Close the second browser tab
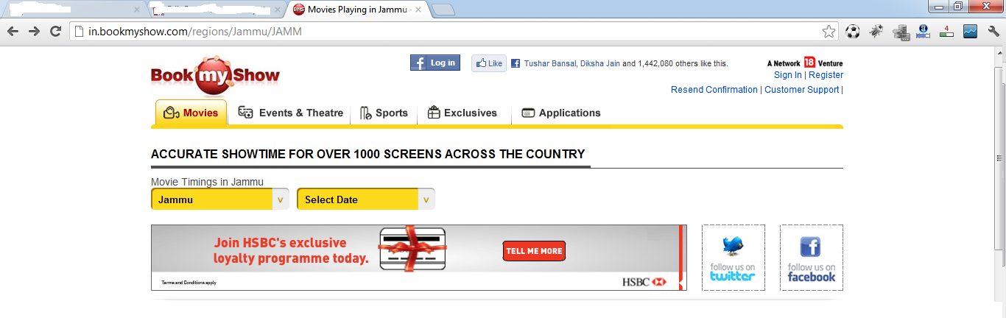Screen dimensions: 1006x318 (278, 10)
